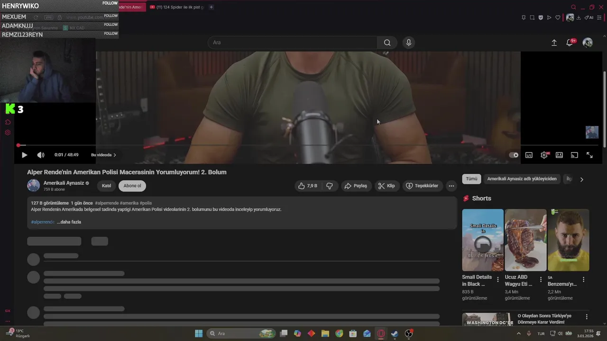Open Amerikali Aynasiz channel avatar

coord(33,186)
